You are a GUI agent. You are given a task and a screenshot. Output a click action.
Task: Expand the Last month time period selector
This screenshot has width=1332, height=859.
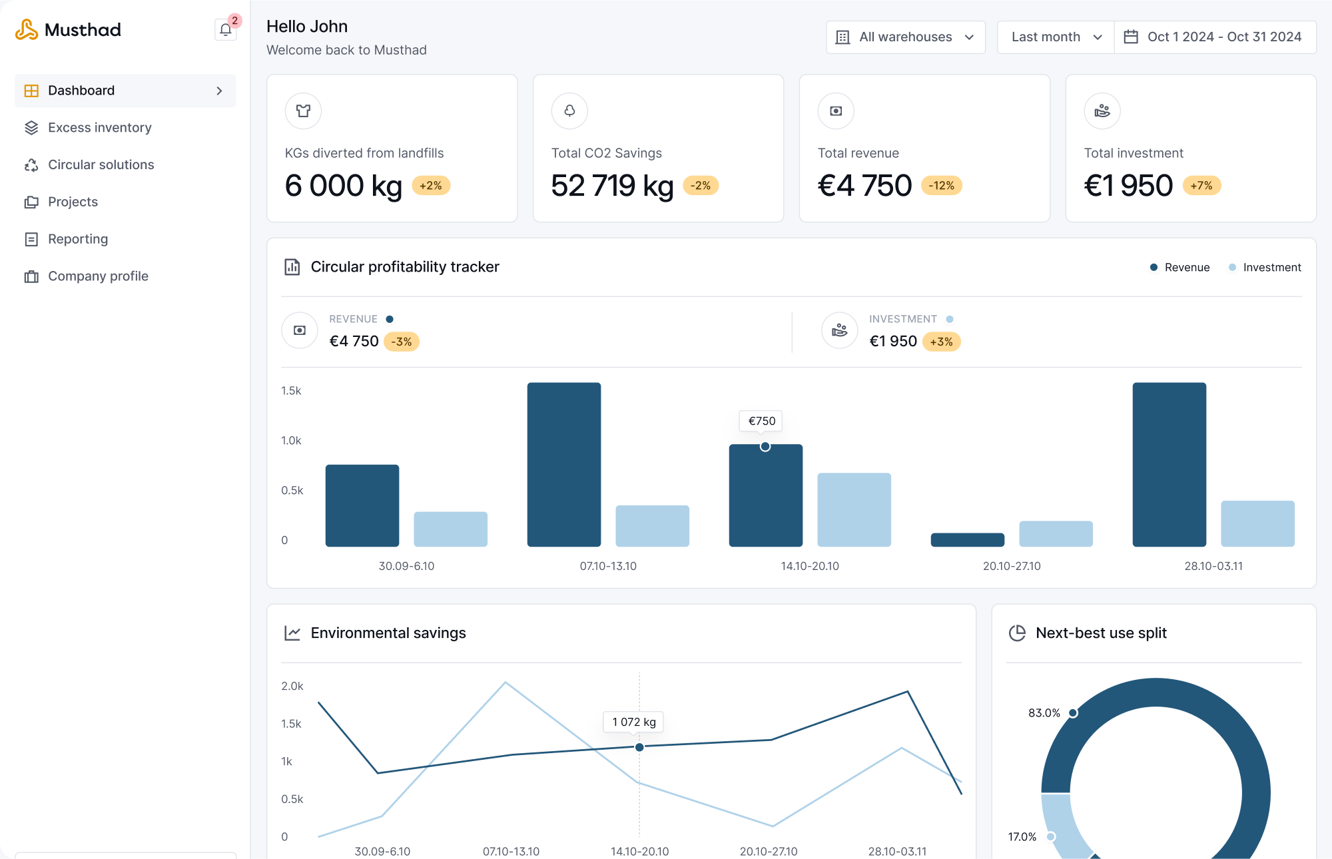click(1054, 37)
